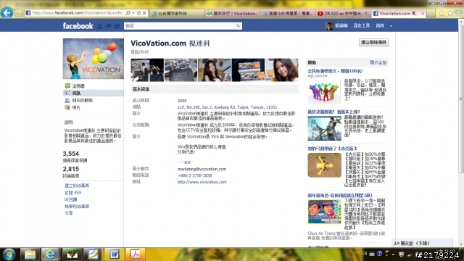464x261 pixels.
Task: Open the Word taskbar icon
Action: pyautogui.click(x=115, y=254)
